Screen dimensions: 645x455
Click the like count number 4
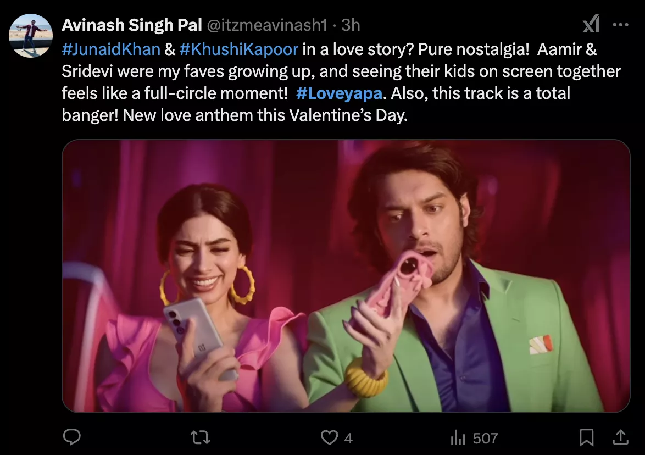(348, 438)
